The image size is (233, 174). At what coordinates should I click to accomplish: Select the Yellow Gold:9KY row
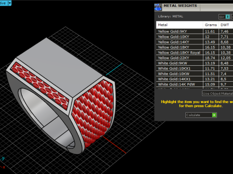pyautogui.click(x=195, y=31)
